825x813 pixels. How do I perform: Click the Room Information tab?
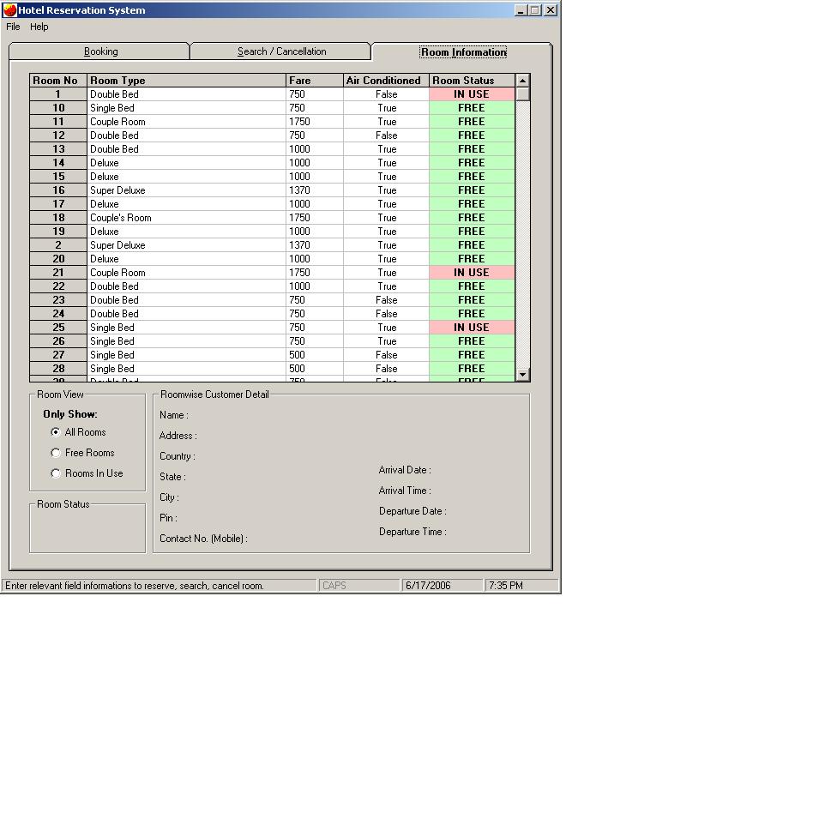(x=463, y=52)
